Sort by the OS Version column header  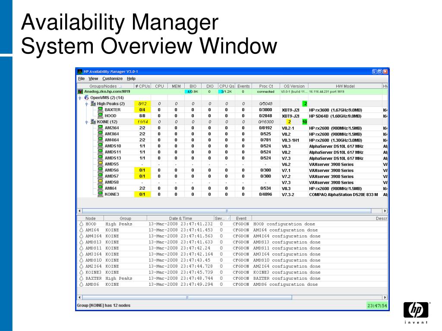click(294, 86)
